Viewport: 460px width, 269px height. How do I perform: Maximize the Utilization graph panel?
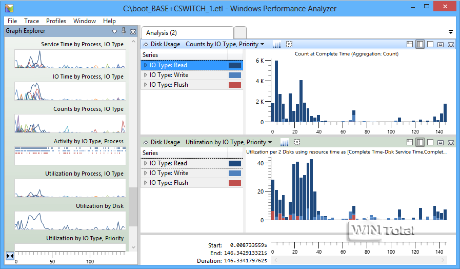(441, 143)
